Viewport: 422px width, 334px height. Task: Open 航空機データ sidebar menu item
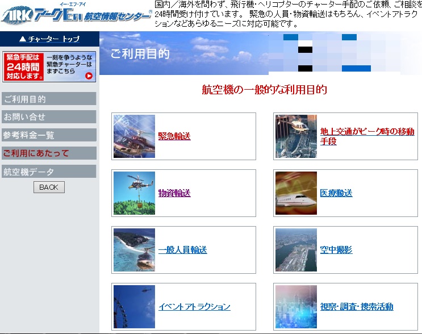49,172
